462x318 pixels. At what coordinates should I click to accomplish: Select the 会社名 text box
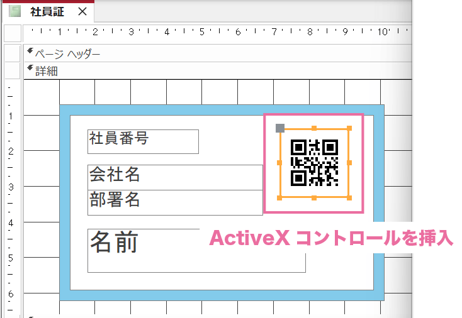(x=175, y=177)
